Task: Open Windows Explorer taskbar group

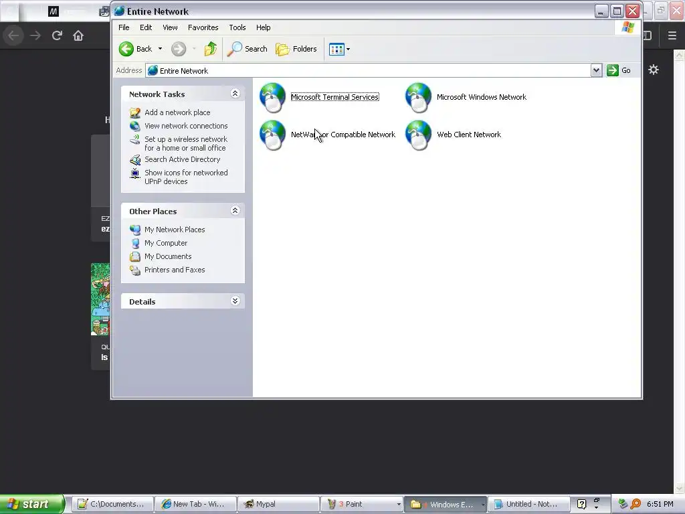Action: pyautogui.click(x=445, y=505)
